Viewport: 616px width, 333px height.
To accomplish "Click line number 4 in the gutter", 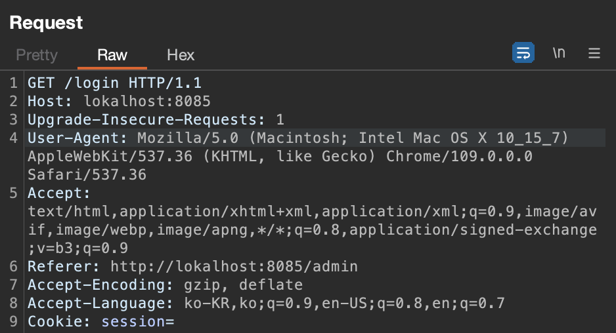I will click(x=13, y=138).
